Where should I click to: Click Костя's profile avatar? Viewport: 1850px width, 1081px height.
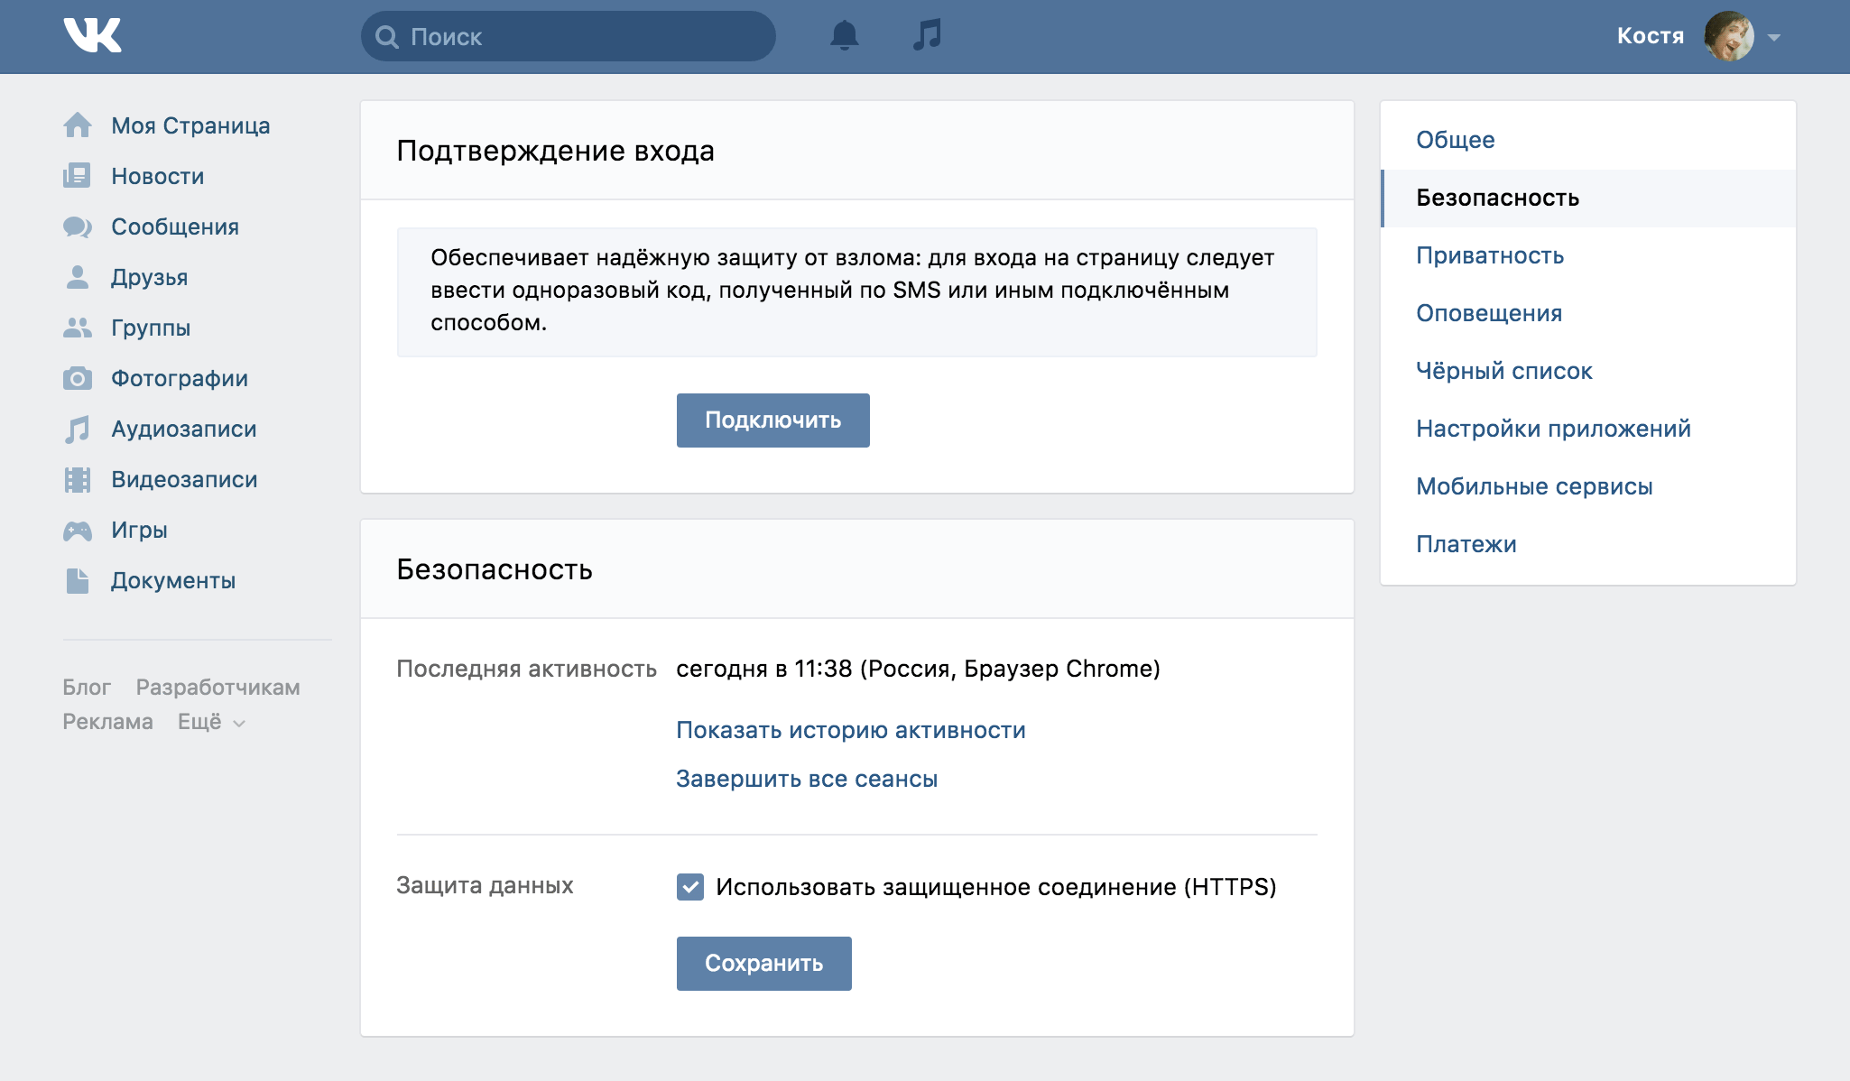coord(1728,36)
